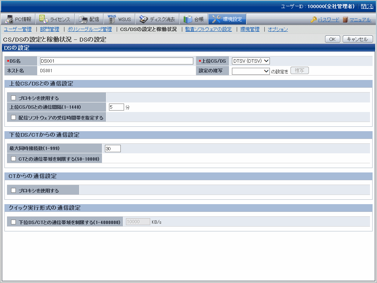This screenshot has height=283, width=377.
Task: Open 監査ソフトウェアの設定 link
Action: point(208,29)
